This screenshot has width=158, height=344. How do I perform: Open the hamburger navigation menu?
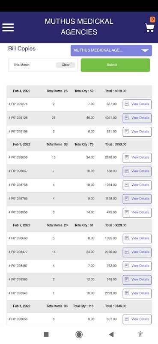pyautogui.click(x=8, y=28)
